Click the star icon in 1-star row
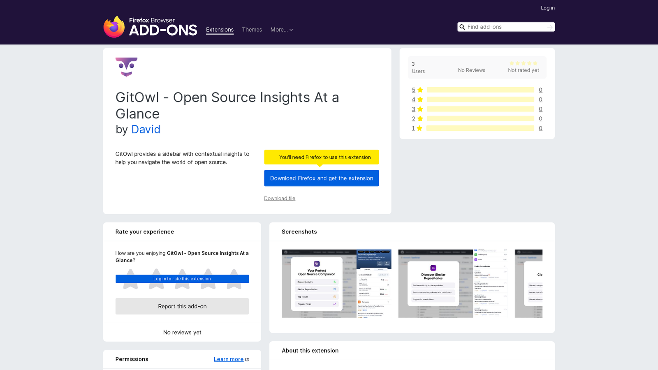658x370 pixels. [419, 128]
